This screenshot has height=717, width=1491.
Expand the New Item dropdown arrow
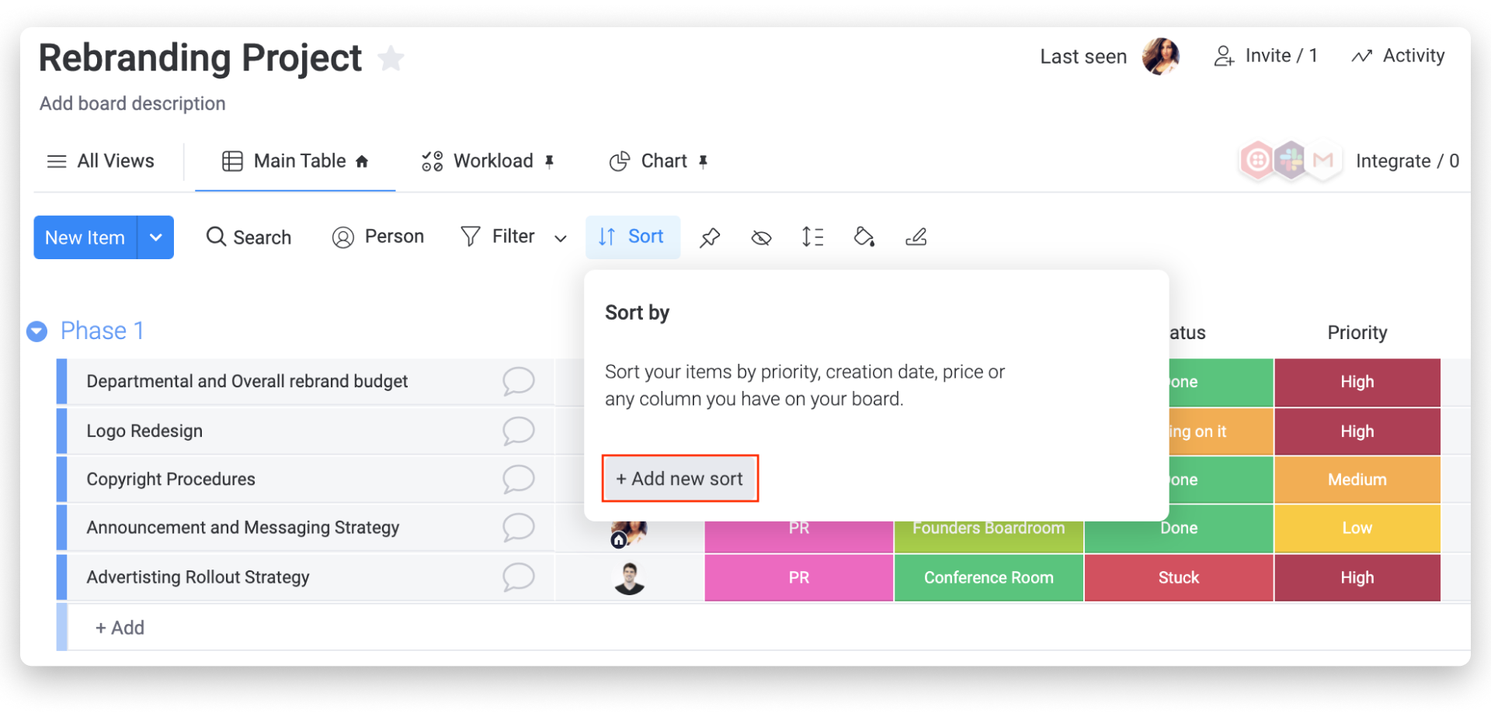tap(155, 237)
